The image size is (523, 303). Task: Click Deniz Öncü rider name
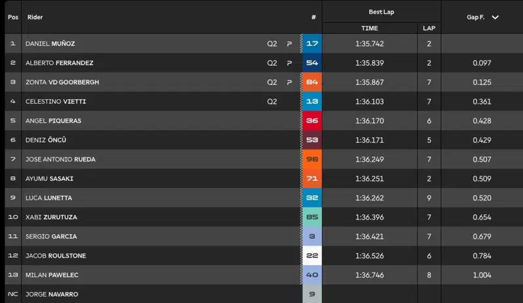[46, 140]
